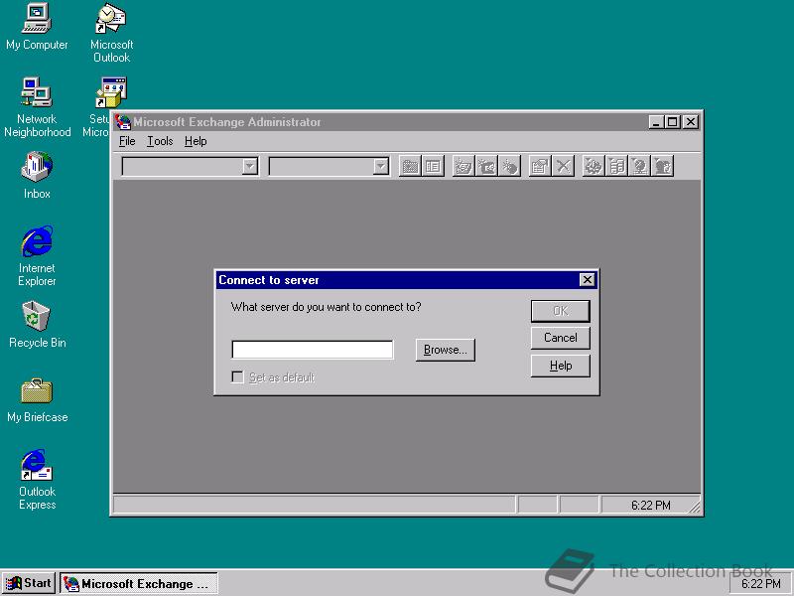Open the File menu
This screenshot has width=794, height=596.
[x=127, y=141]
